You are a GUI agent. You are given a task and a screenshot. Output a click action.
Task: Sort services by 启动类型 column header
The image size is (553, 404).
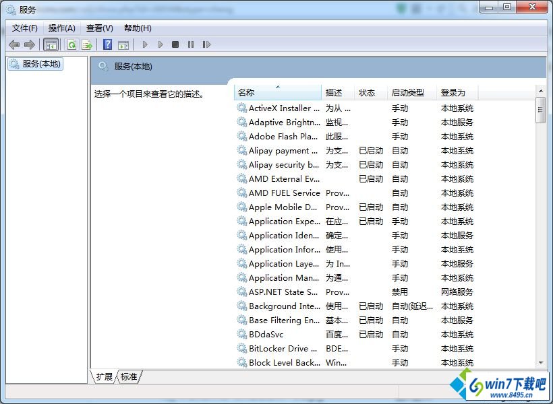pyautogui.click(x=408, y=93)
